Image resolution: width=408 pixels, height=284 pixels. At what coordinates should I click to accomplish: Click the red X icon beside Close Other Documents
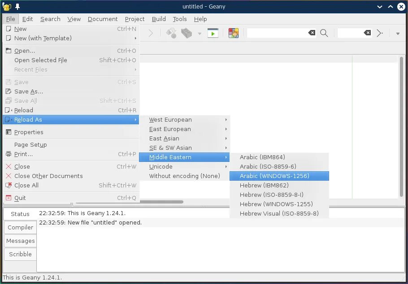pos(9,176)
